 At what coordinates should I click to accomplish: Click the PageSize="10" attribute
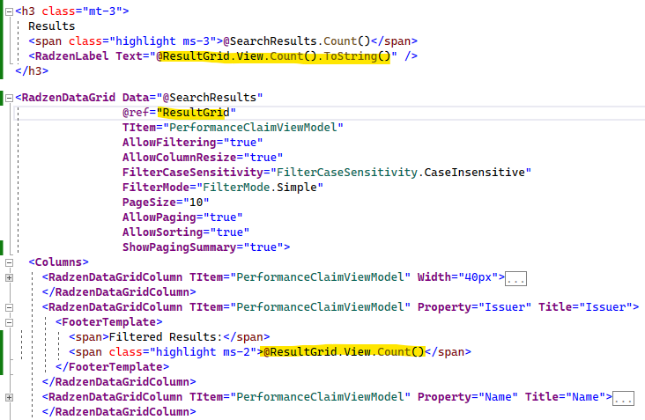[166, 203]
